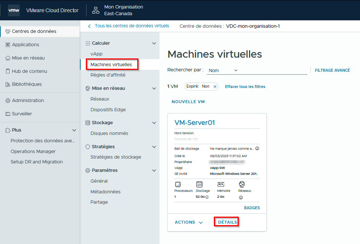The height and width of the screenshot is (244, 360).
Task: Click DÉTAILS on VM-Server01 card
Action: tap(227, 222)
